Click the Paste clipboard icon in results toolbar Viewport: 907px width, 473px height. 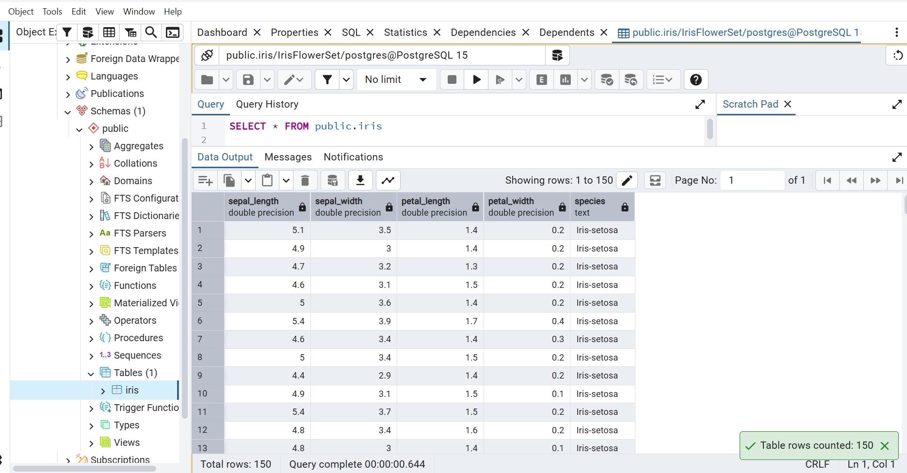click(x=267, y=180)
